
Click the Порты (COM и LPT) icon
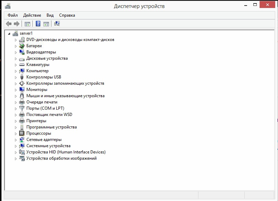(22, 108)
